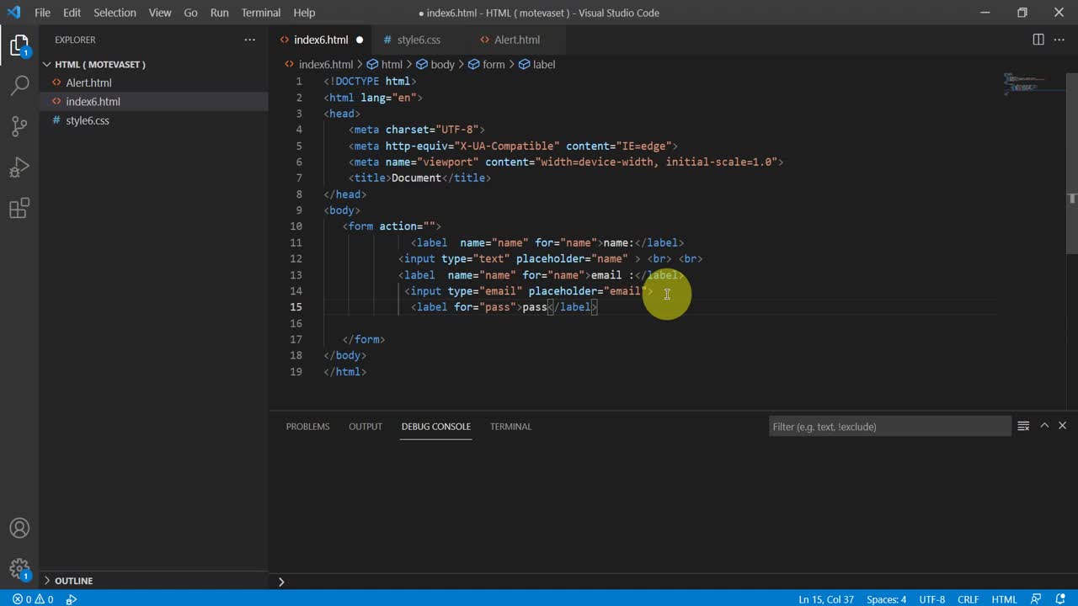
Task: Open the Terminal menu
Action: [261, 13]
